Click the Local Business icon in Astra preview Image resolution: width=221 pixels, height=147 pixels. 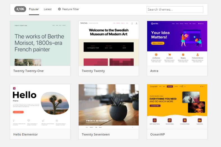156,55
